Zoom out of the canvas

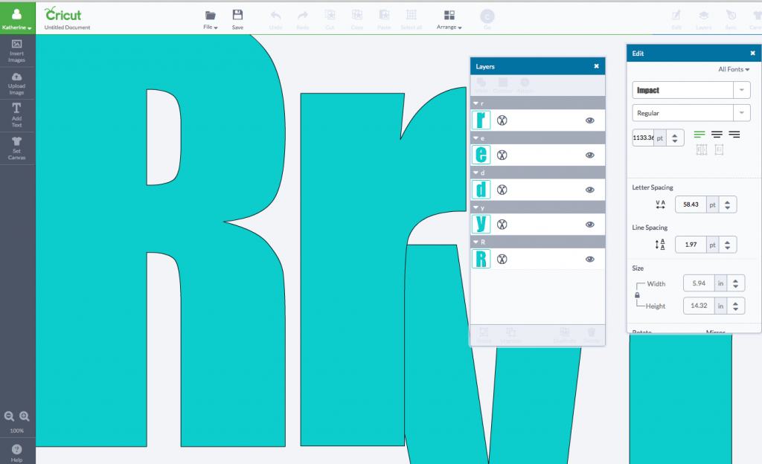tap(9, 416)
